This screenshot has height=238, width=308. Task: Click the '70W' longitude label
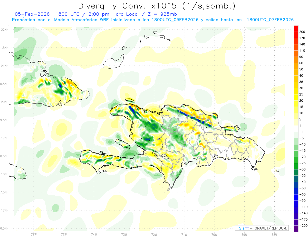(214, 234)
